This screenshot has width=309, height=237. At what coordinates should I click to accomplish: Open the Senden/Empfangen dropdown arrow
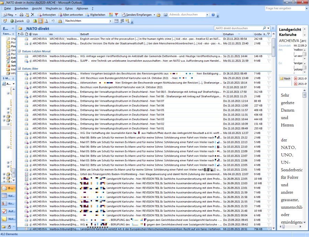(x=154, y=15)
